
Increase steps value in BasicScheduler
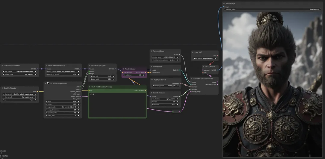click(178, 102)
